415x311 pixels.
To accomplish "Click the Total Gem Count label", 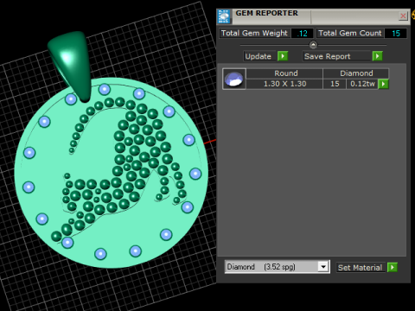I will pos(350,33).
